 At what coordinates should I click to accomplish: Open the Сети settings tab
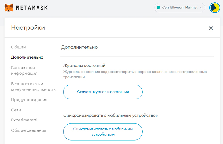(x=16, y=110)
